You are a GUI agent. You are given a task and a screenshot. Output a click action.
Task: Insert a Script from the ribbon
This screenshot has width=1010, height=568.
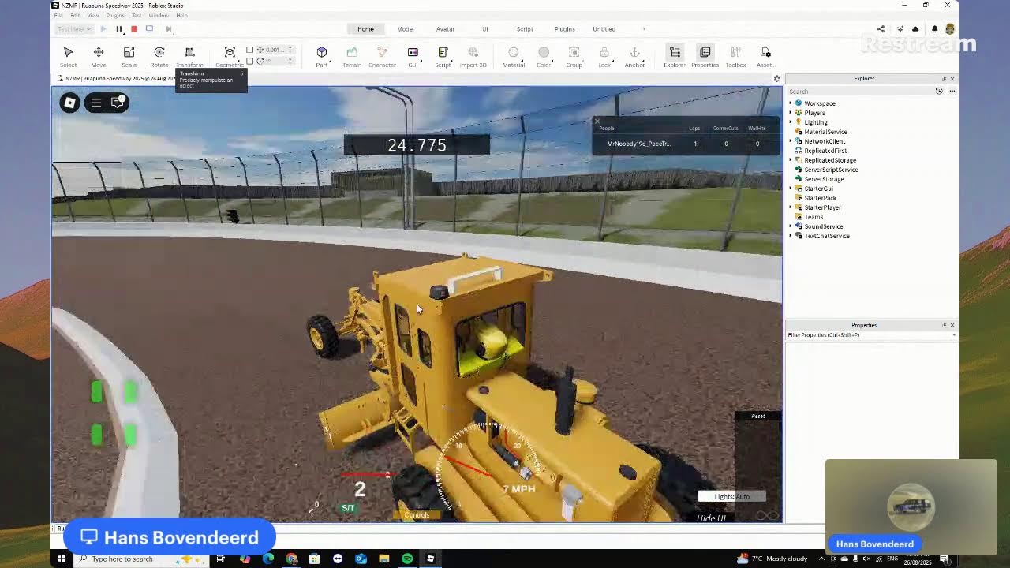pos(443,55)
